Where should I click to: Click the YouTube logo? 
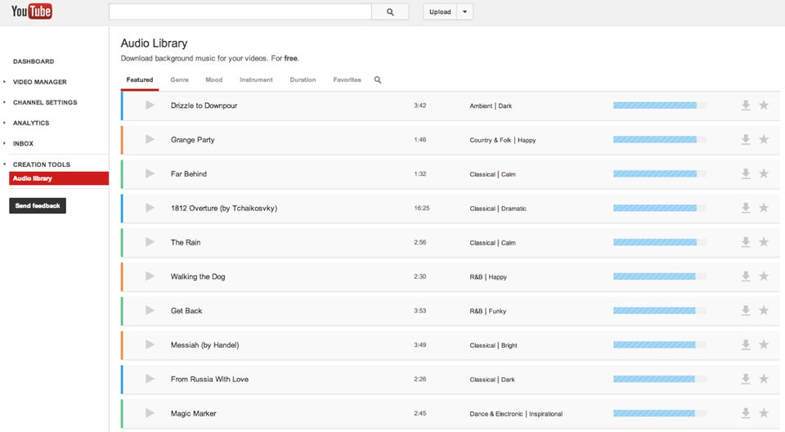pyautogui.click(x=32, y=11)
